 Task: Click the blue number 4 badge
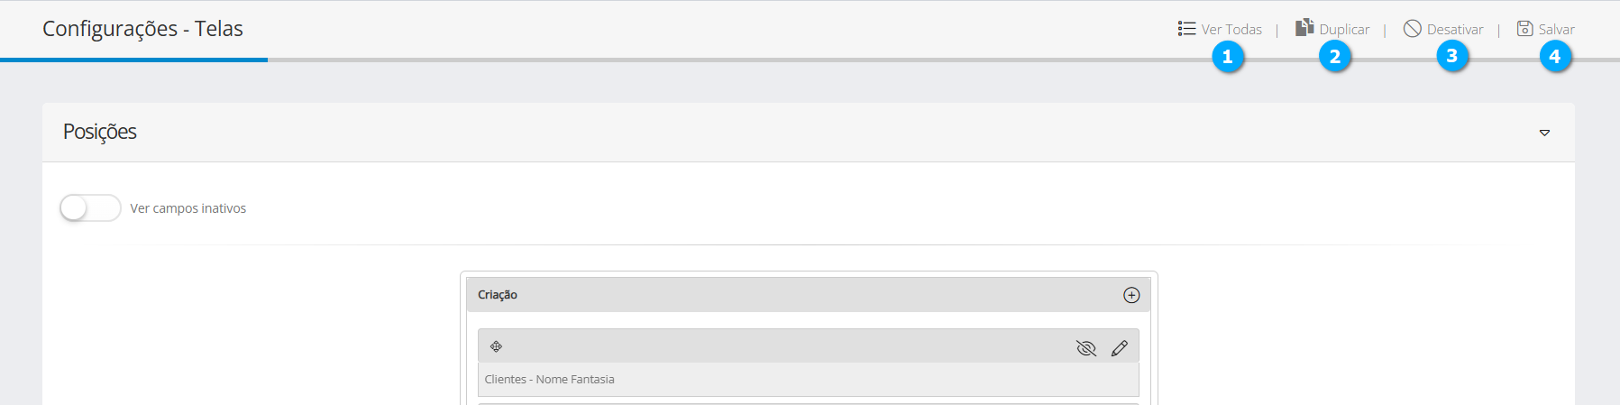[x=1554, y=57]
